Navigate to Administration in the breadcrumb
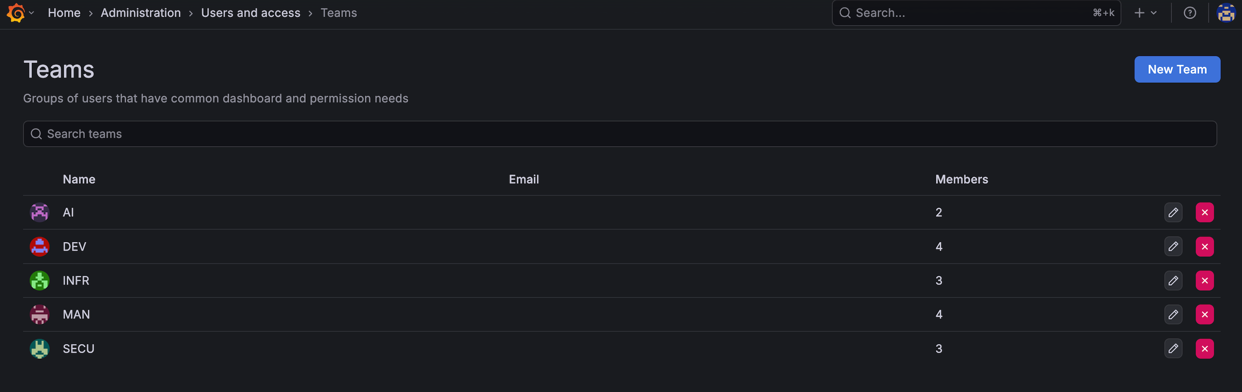This screenshot has width=1242, height=392. click(140, 13)
